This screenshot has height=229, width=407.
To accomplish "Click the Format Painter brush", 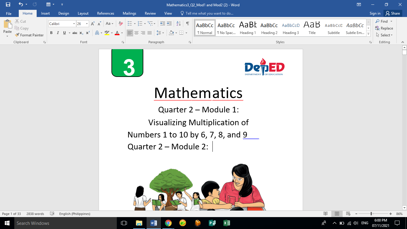I will 29,35.
